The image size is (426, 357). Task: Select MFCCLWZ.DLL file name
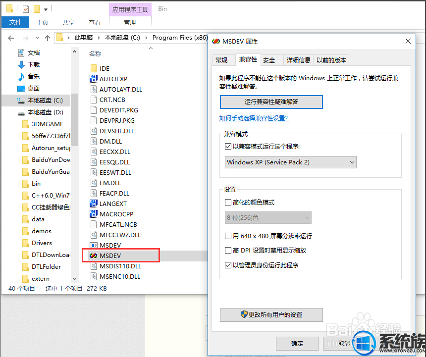tap(120, 235)
